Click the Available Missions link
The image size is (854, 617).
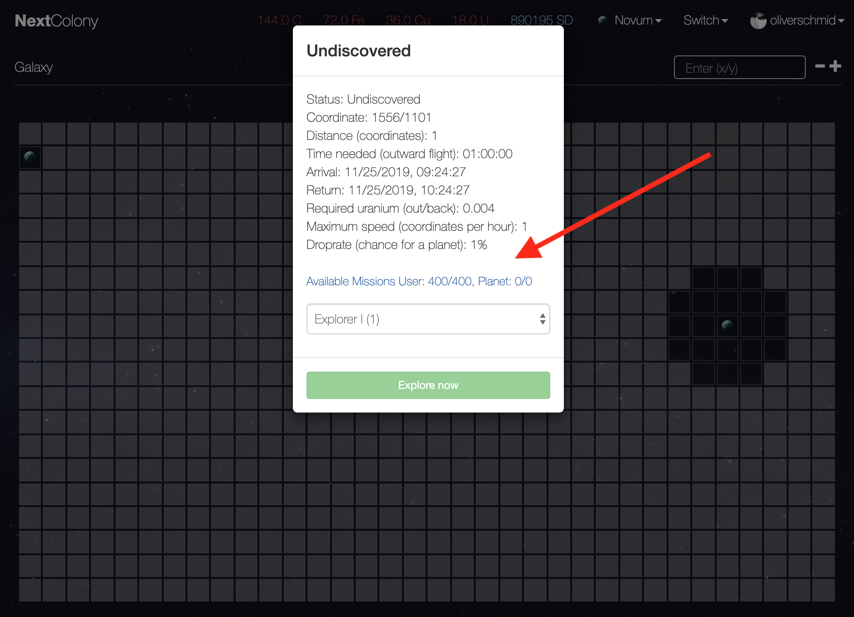(x=419, y=281)
